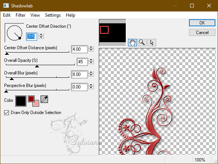The width and height of the screenshot is (218, 164).
Task: Click the Overall Opacity slider handle
Action: point(37,66)
